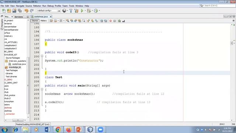Click the Open Project toolbar icon

point(14,11)
